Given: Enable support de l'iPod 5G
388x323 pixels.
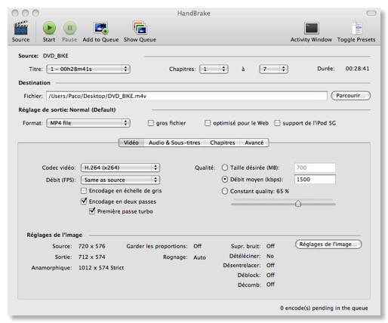Looking at the screenshot, I should coord(277,123).
